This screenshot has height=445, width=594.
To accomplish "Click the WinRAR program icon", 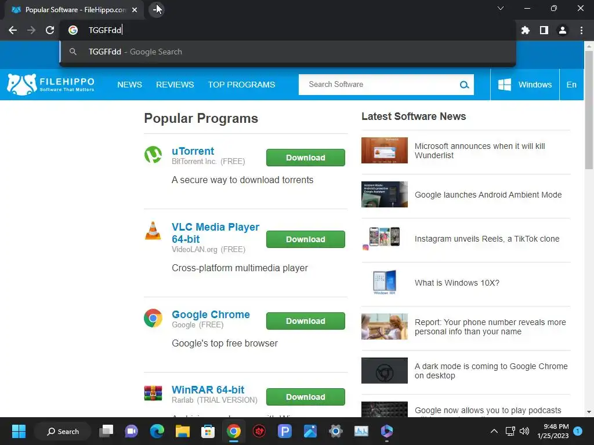I will click(153, 393).
